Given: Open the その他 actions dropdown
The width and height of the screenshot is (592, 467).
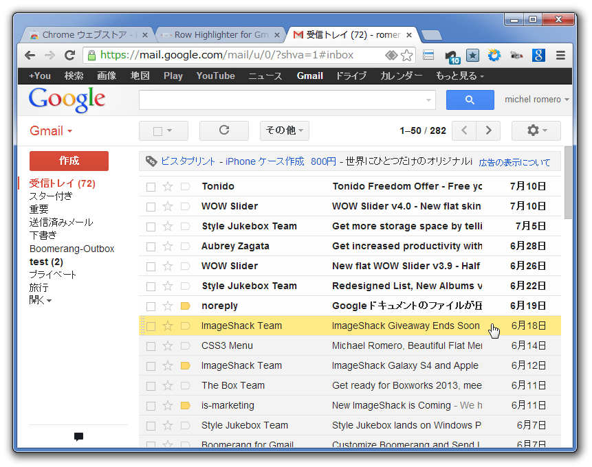Looking at the screenshot, I should tap(284, 130).
